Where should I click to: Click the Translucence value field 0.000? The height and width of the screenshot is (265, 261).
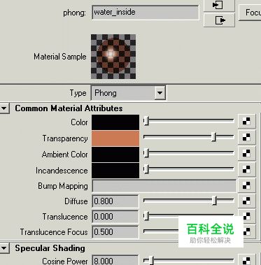pos(115,217)
